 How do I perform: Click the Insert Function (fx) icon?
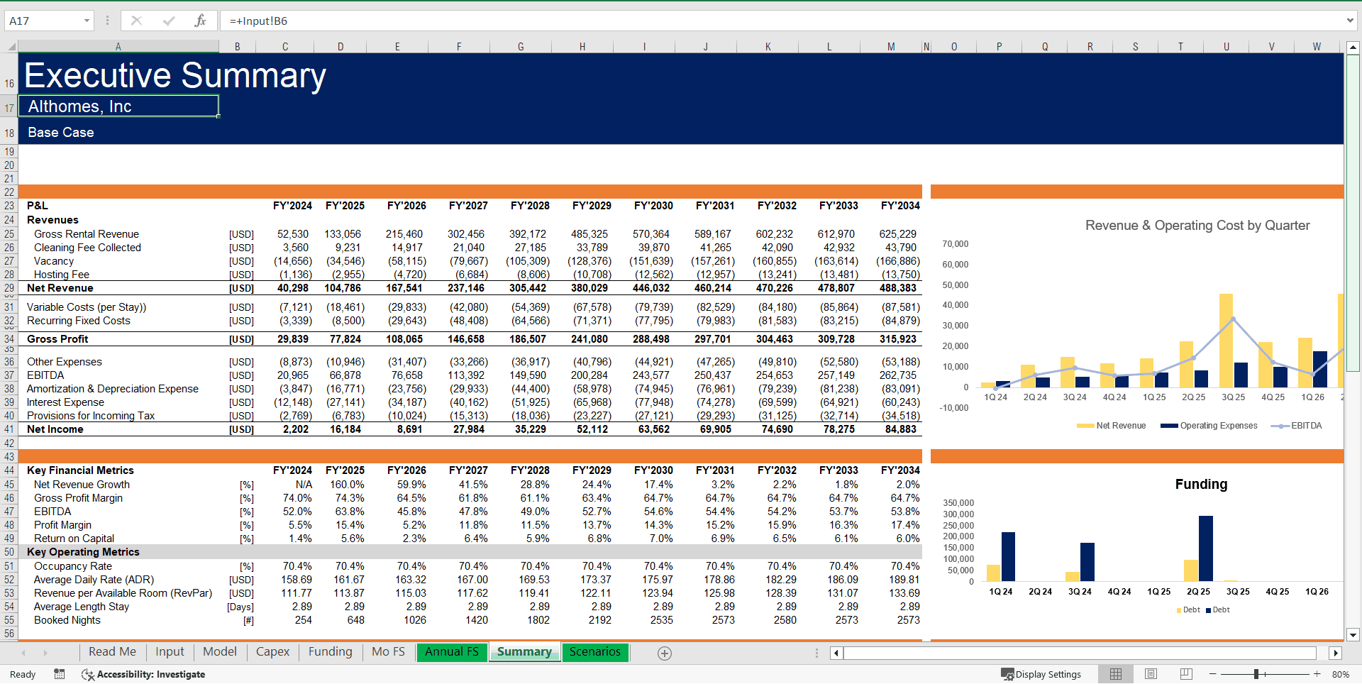[x=201, y=21]
